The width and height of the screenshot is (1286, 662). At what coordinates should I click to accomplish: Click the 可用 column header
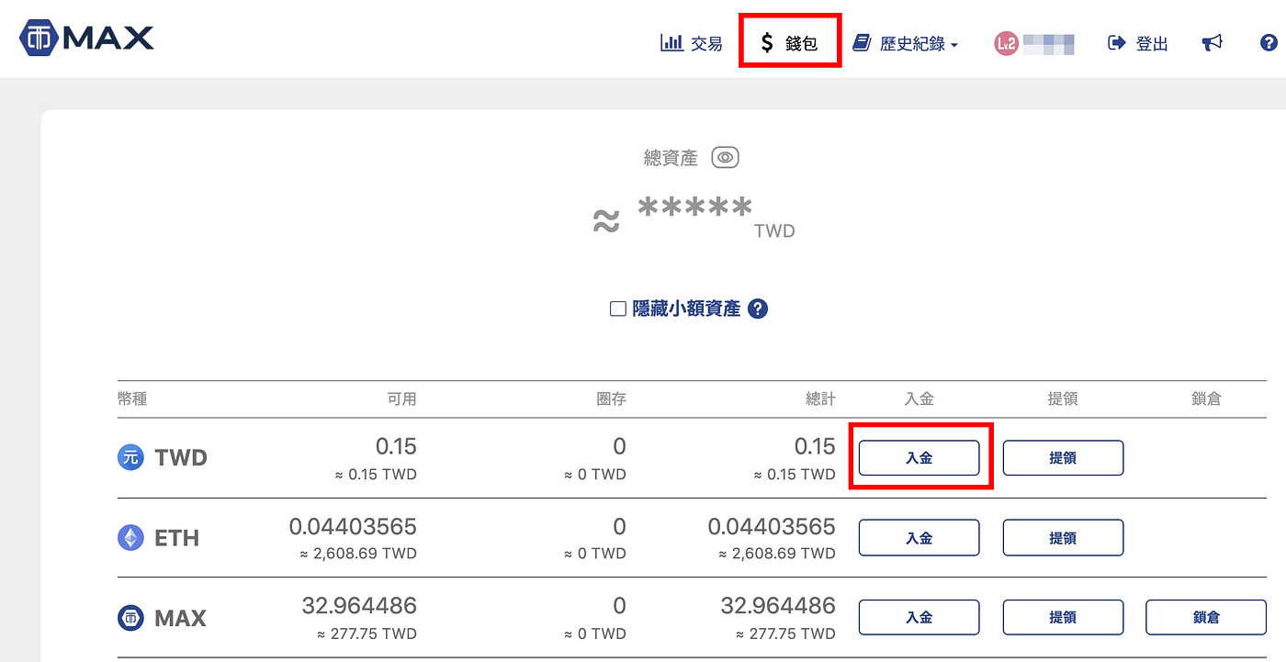401,398
